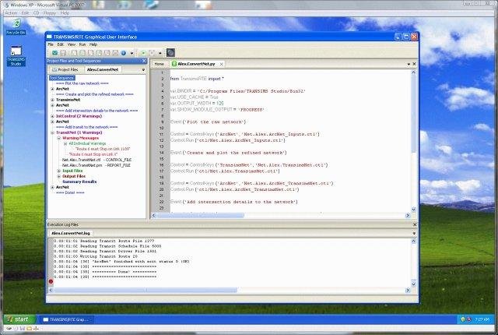Click the log panel horizontal scrollbar thumb

[146, 290]
